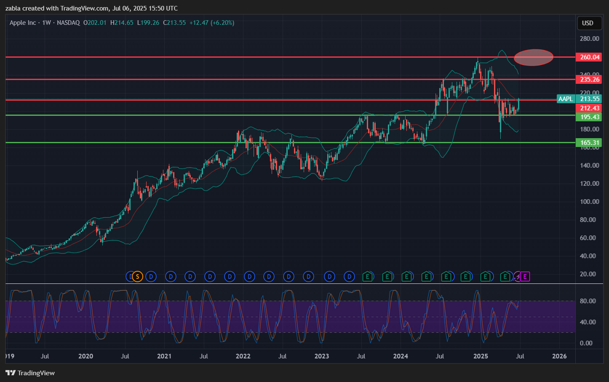
Task: Click the 2026 label on time axis
Action: point(559,356)
